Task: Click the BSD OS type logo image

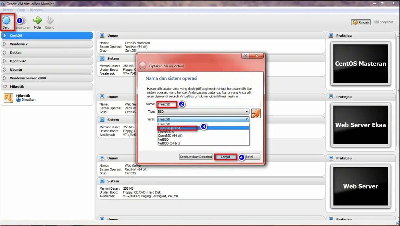Action: [256, 113]
